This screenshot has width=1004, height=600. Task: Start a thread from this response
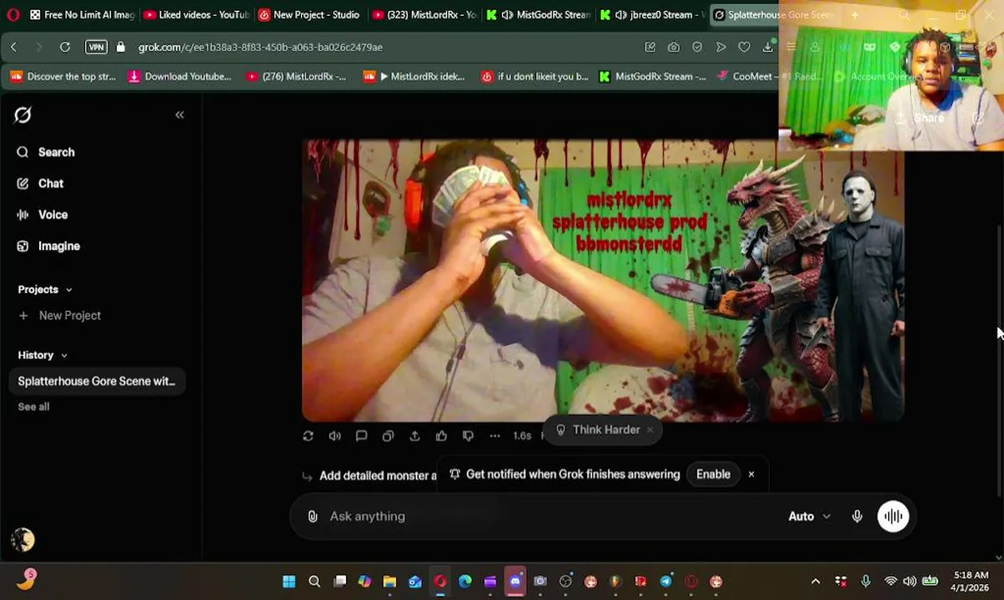(361, 436)
